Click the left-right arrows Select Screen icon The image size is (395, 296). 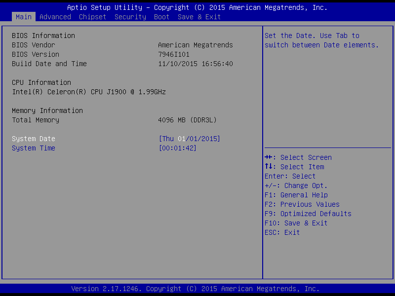click(x=269, y=157)
